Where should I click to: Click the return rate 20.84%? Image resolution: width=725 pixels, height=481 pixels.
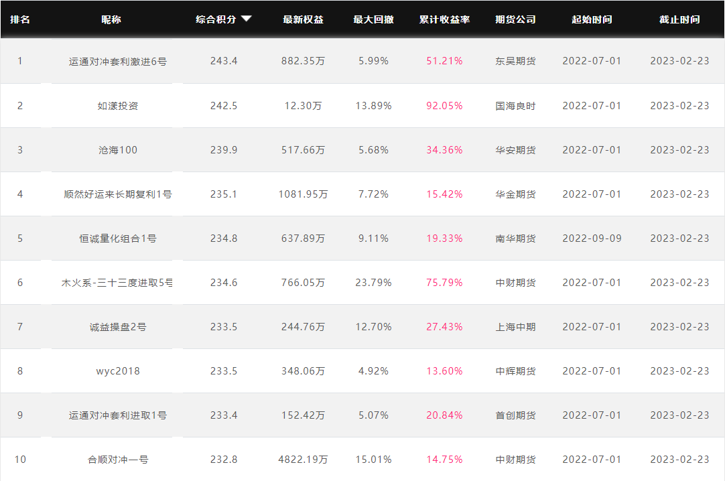click(x=444, y=415)
